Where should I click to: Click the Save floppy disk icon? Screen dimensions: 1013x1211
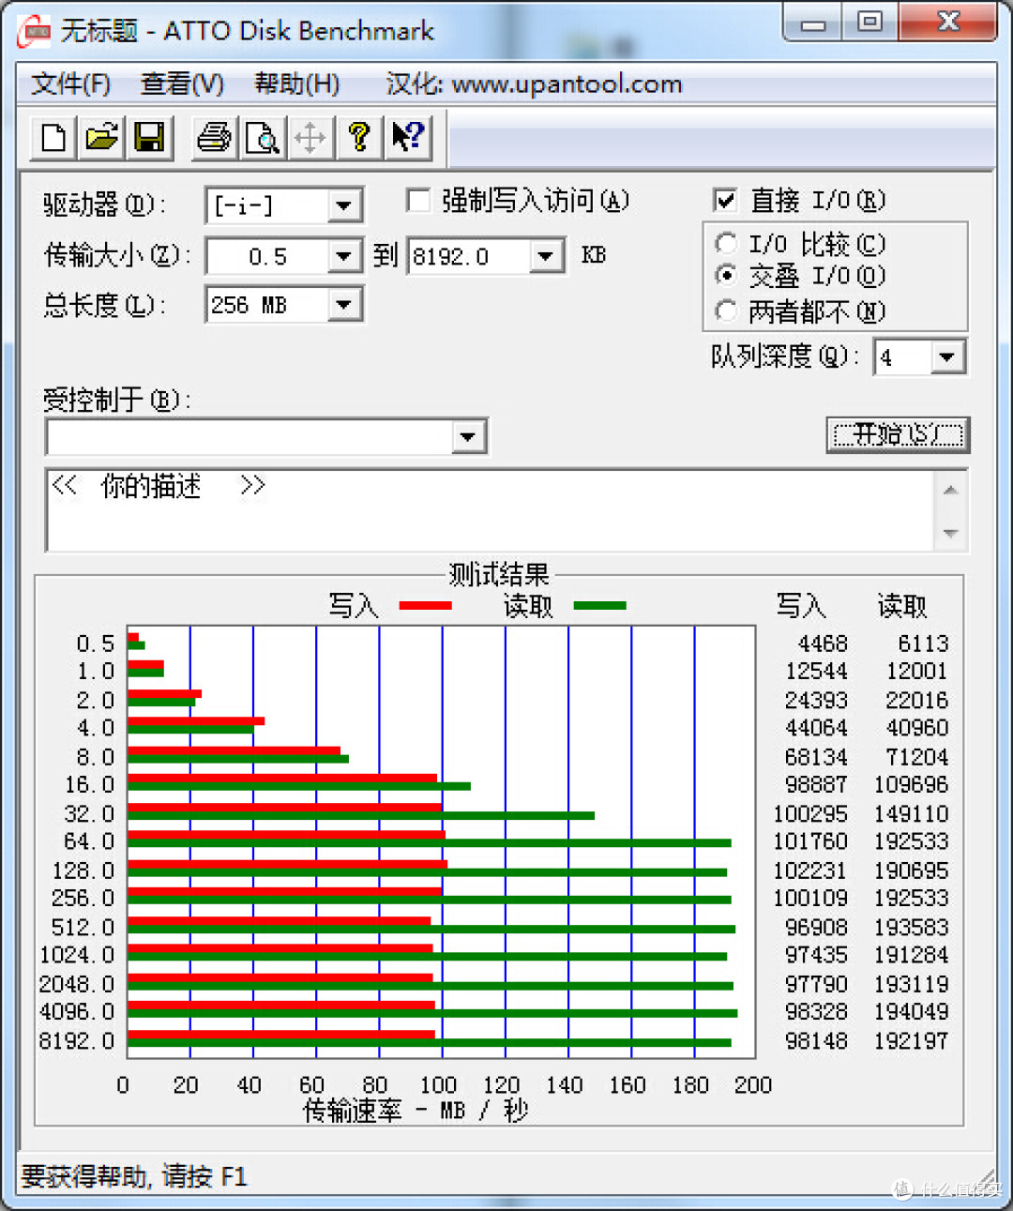click(148, 137)
